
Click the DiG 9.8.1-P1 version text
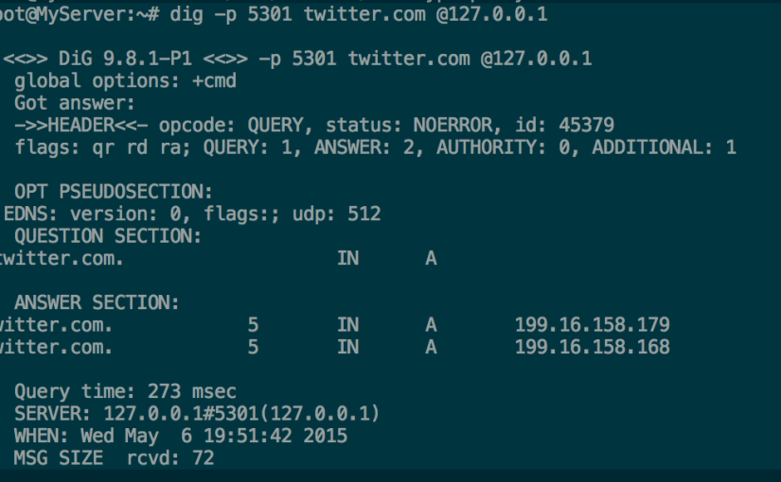125,59
